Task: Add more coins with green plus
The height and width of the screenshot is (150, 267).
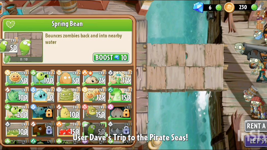Action: 254,7
